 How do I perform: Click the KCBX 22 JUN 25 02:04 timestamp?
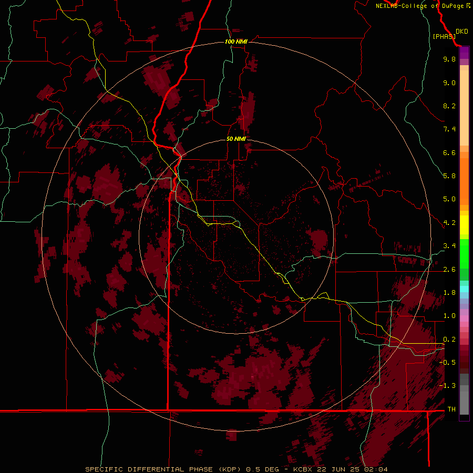[340, 469]
